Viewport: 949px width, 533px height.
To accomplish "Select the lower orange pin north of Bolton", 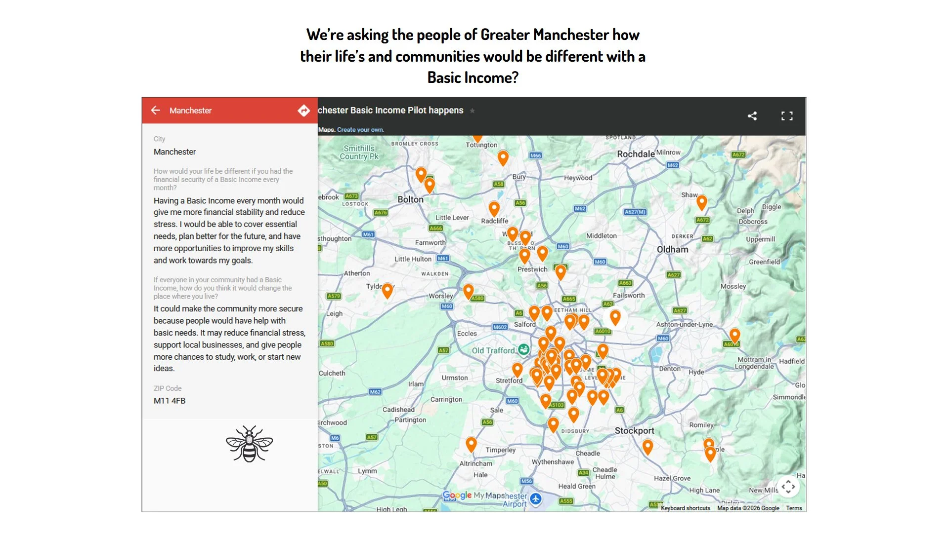I will [430, 185].
